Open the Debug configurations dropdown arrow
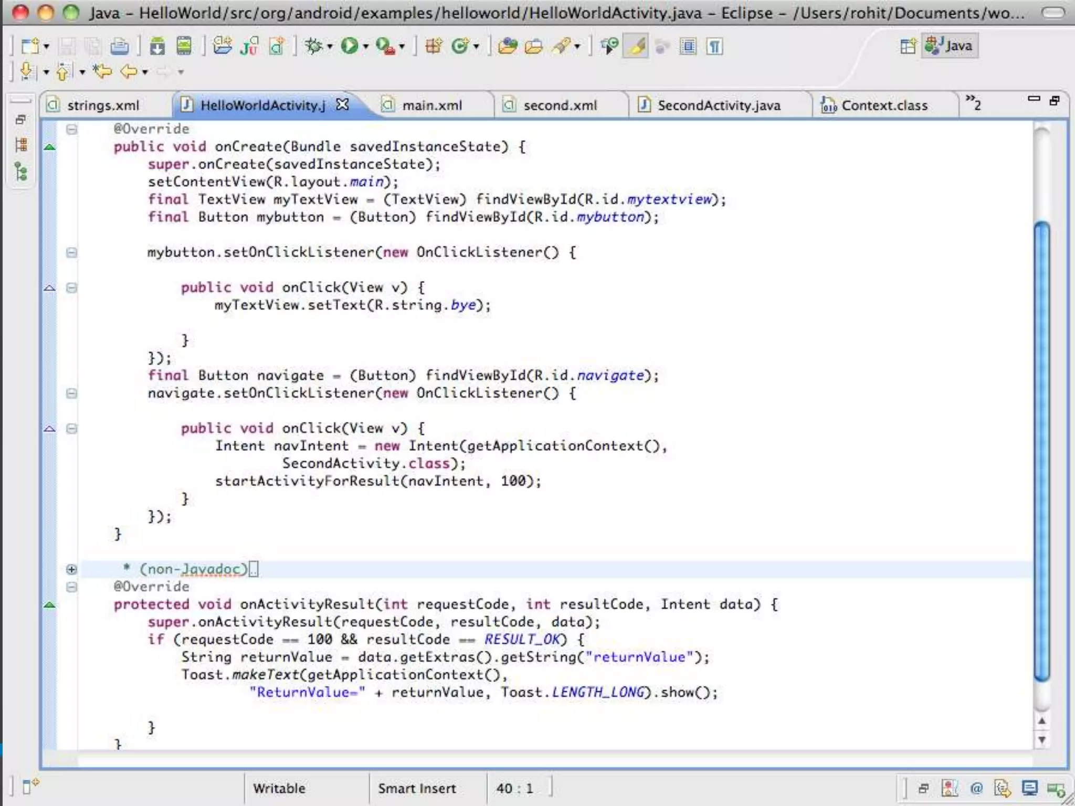Image resolution: width=1075 pixels, height=806 pixels. click(x=330, y=47)
